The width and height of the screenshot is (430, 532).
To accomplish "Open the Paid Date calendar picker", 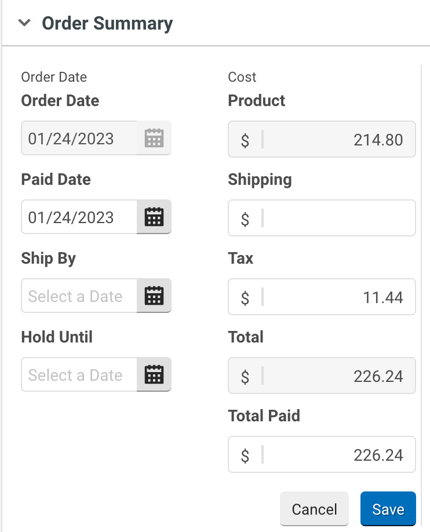I will 154,217.
